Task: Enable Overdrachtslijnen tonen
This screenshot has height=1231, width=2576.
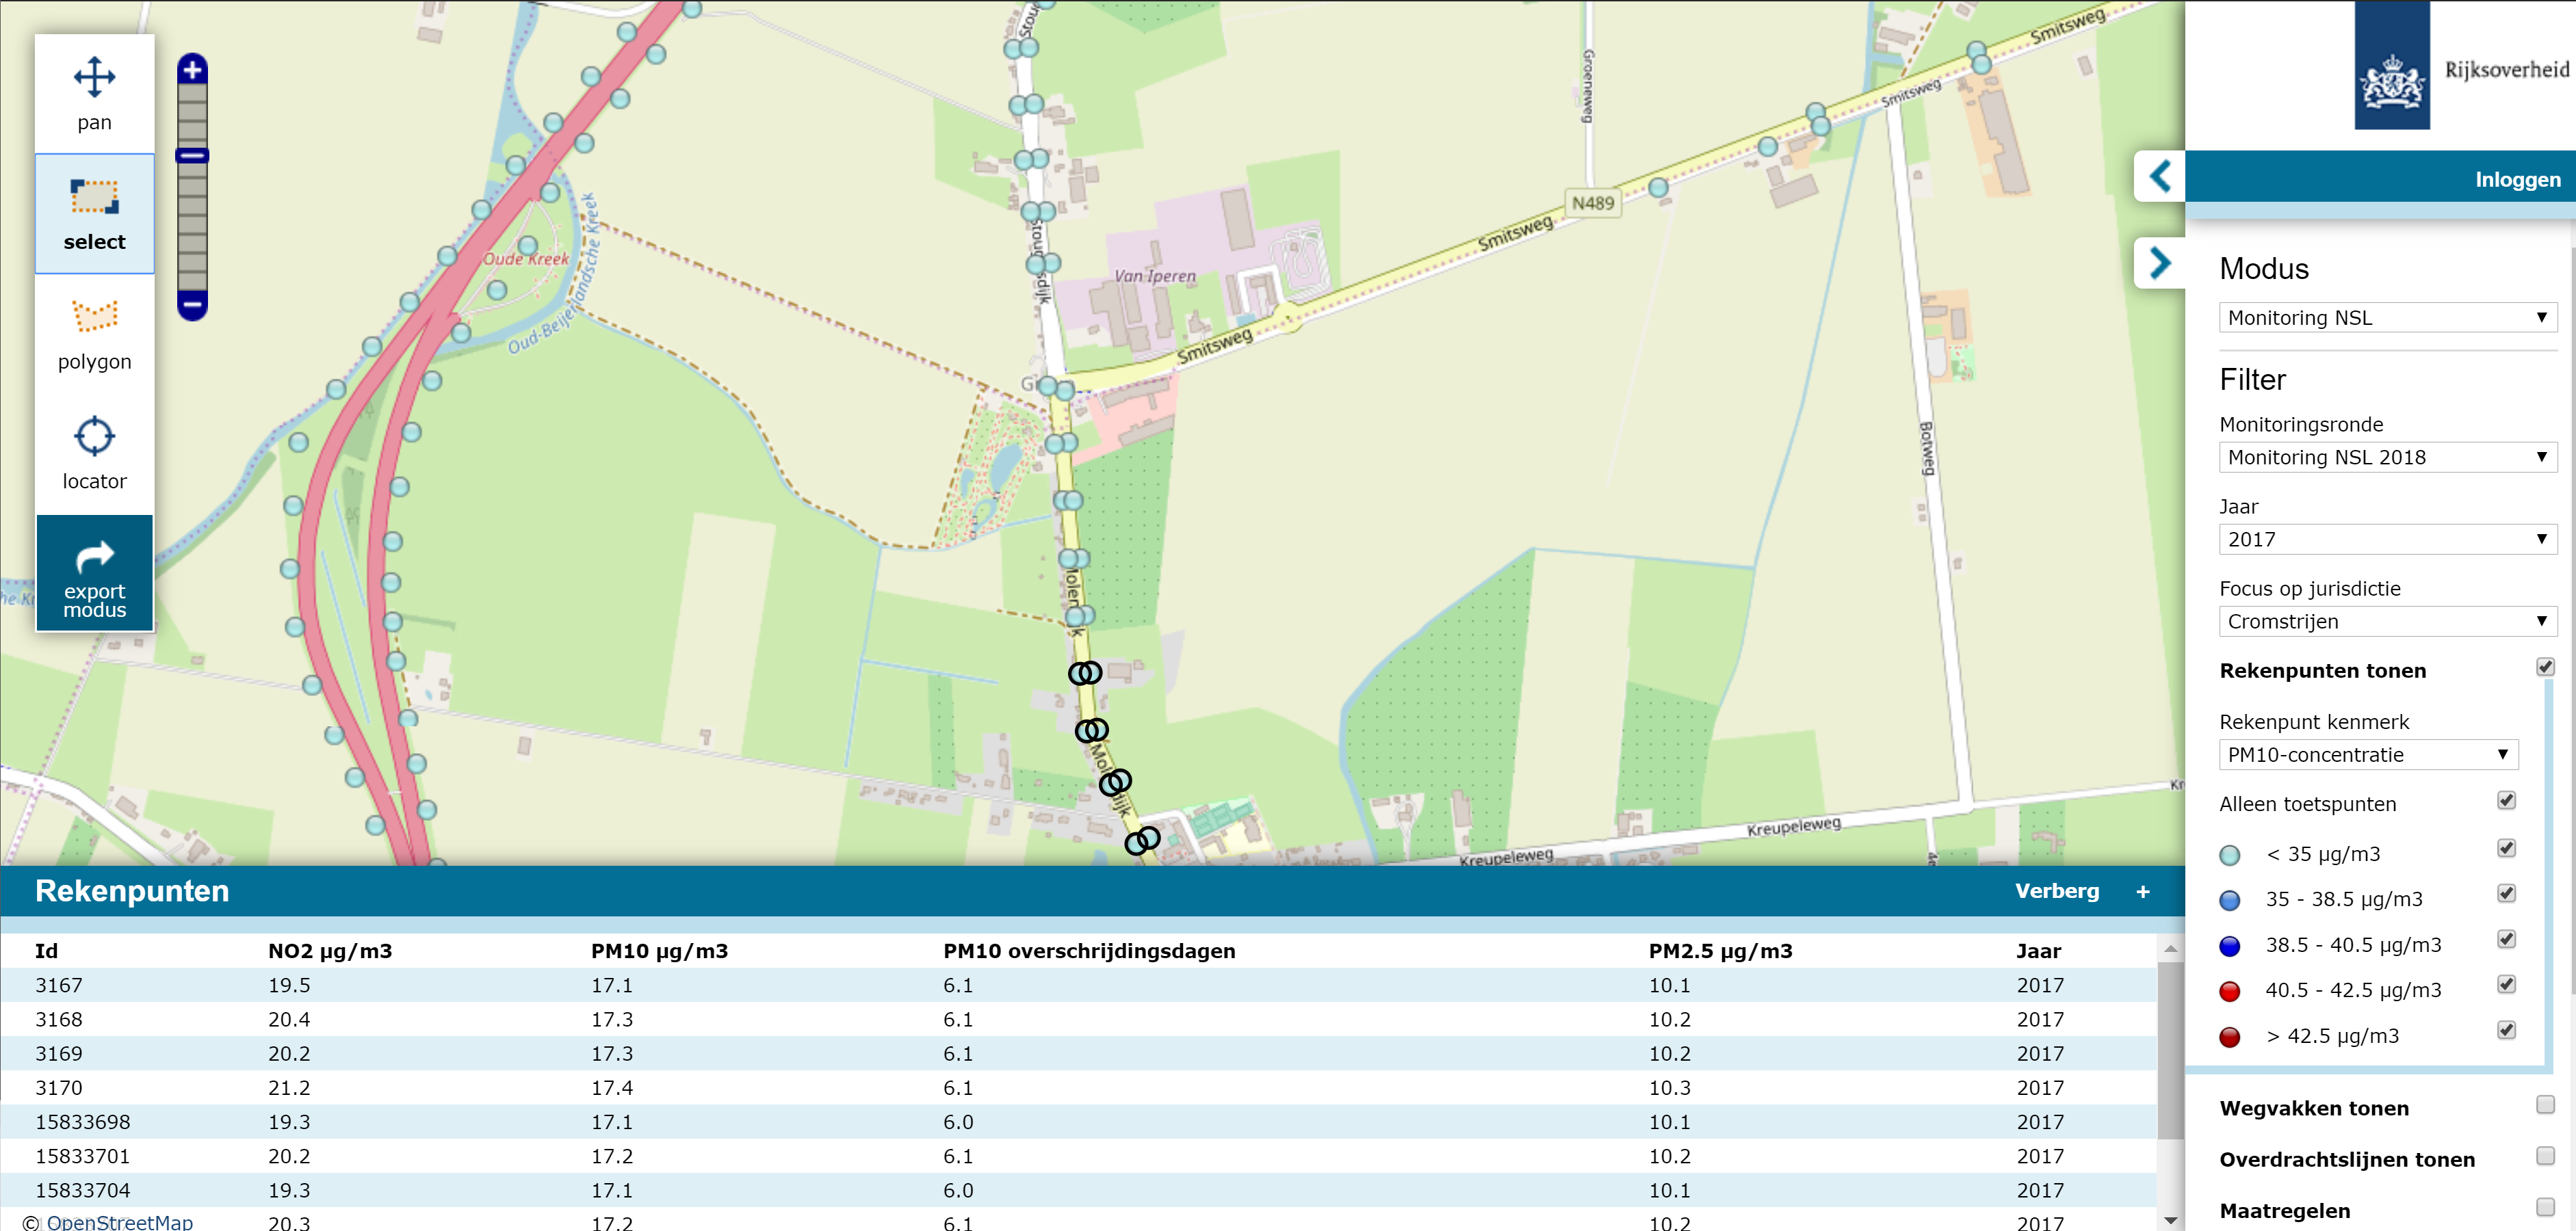Action: [2545, 1156]
